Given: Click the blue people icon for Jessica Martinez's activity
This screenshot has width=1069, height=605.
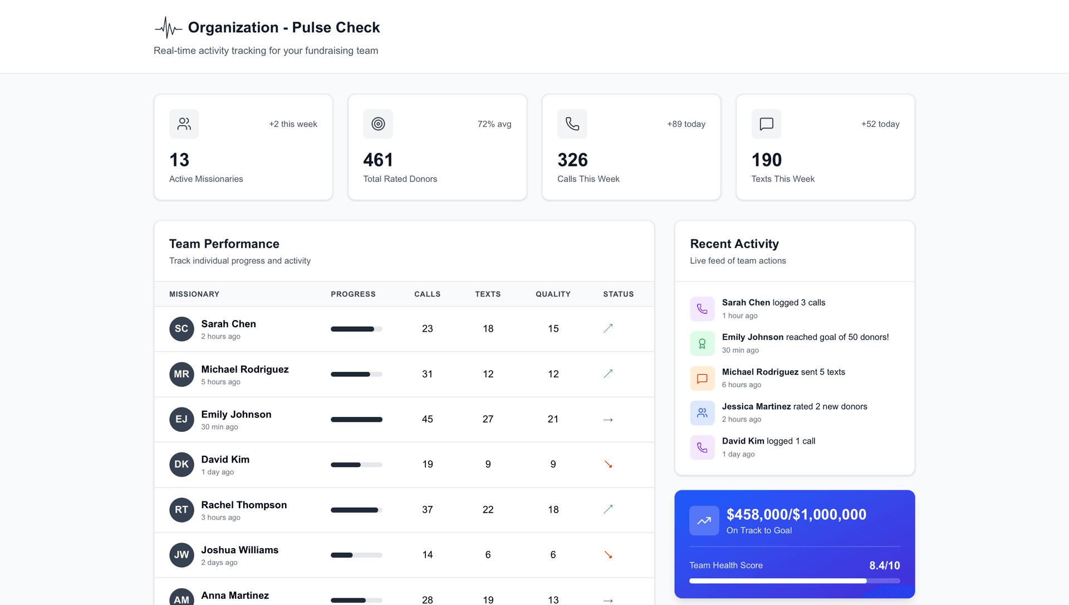Looking at the screenshot, I should pos(702,413).
